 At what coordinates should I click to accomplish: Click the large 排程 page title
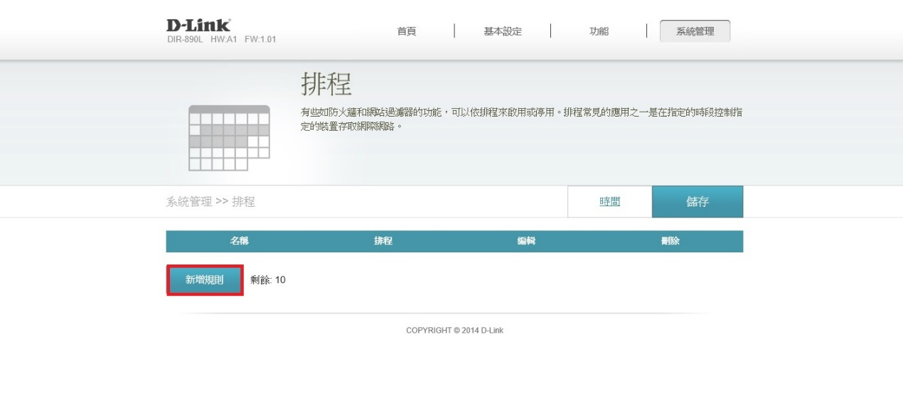point(326,85)
